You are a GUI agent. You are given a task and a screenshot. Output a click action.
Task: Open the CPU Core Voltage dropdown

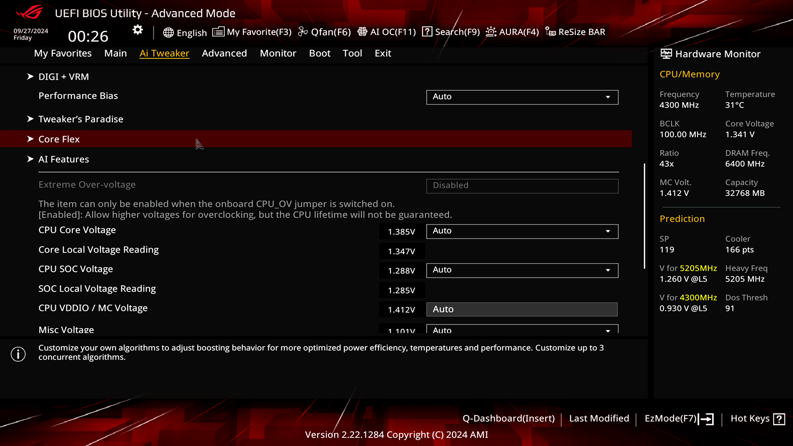click(522, 231)
